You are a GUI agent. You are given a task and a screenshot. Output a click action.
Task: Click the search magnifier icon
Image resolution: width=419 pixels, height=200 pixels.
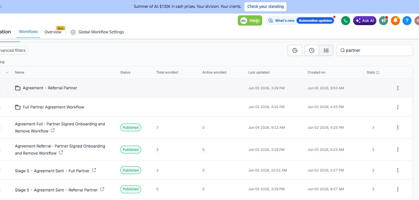[342, 50]
